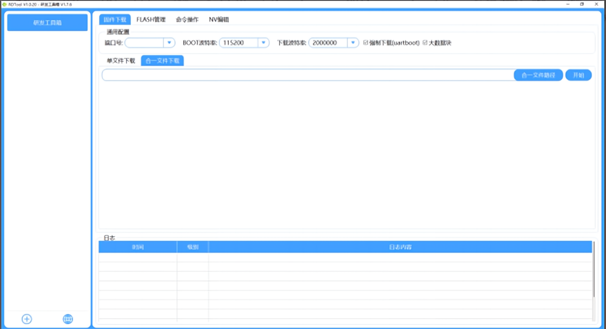
Task: Click the plus icon in the left sidebar
Action: [27, 318]
